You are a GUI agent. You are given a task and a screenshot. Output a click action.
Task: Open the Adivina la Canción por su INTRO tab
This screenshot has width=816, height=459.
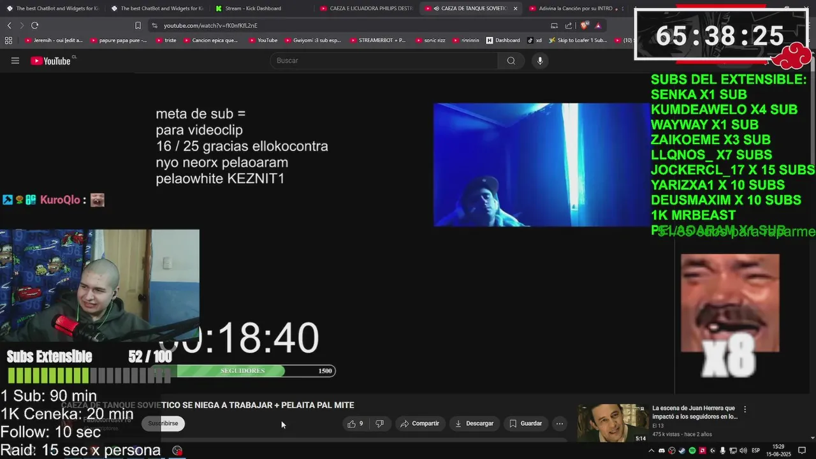pyautogui.click(x=576, y=8)
